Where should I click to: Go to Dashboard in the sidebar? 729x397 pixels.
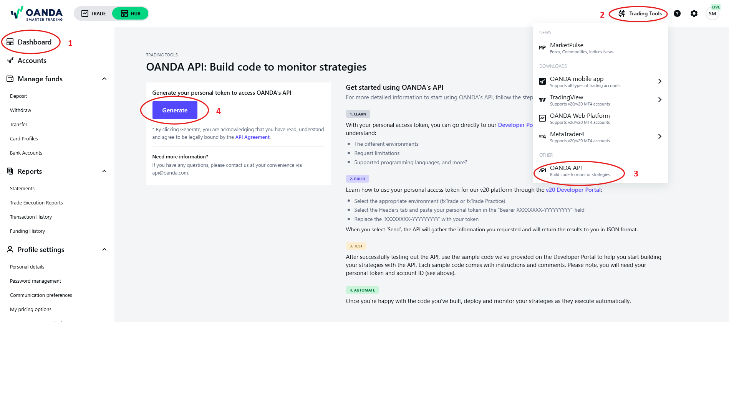(x=34, y=42)
